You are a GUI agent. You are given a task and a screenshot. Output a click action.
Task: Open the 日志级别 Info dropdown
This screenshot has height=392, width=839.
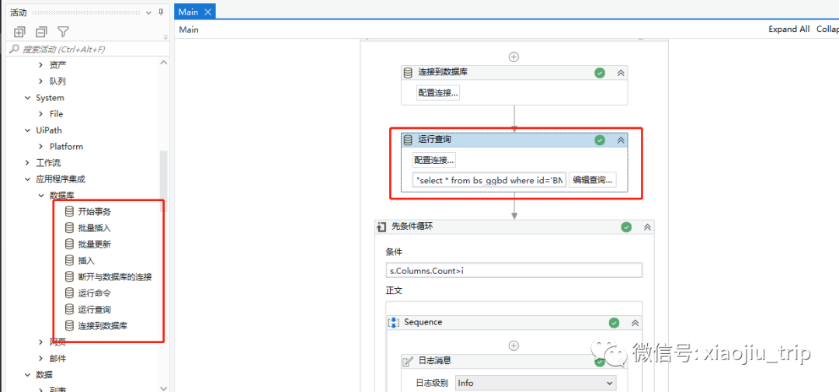(535, 383)
